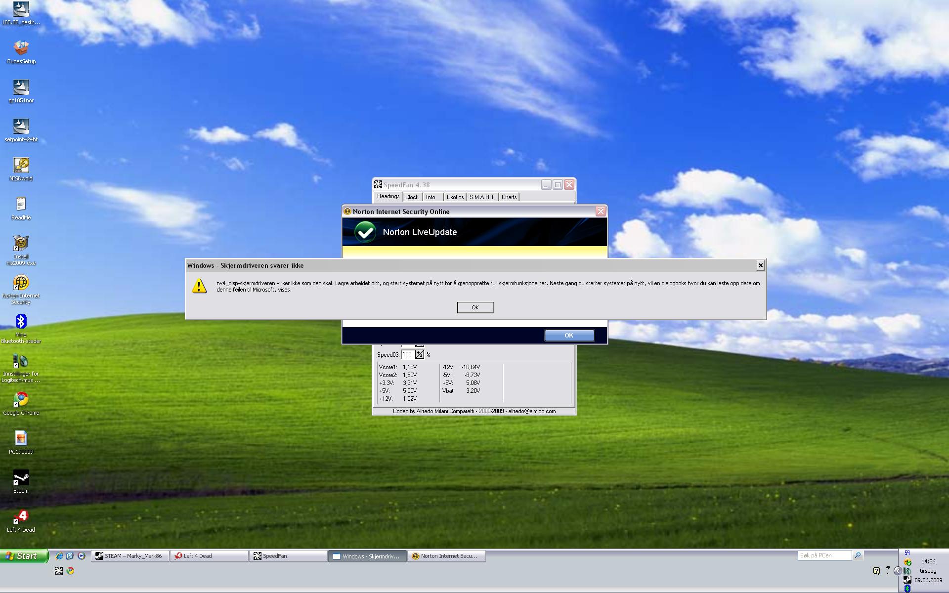This screenshot has width=949, height=593.
Task: Close the Norton Internet Security Online window
Action: pyautogui.click(x=601, y=212)
